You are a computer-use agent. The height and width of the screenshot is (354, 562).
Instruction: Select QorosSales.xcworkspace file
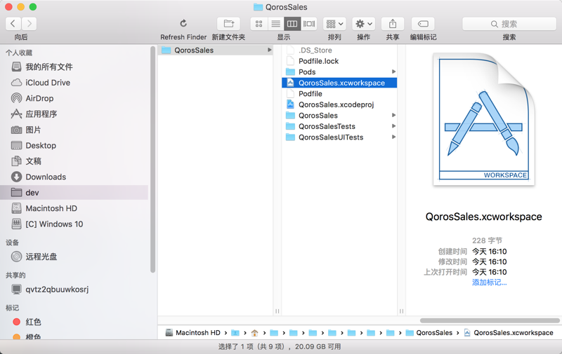339,83
